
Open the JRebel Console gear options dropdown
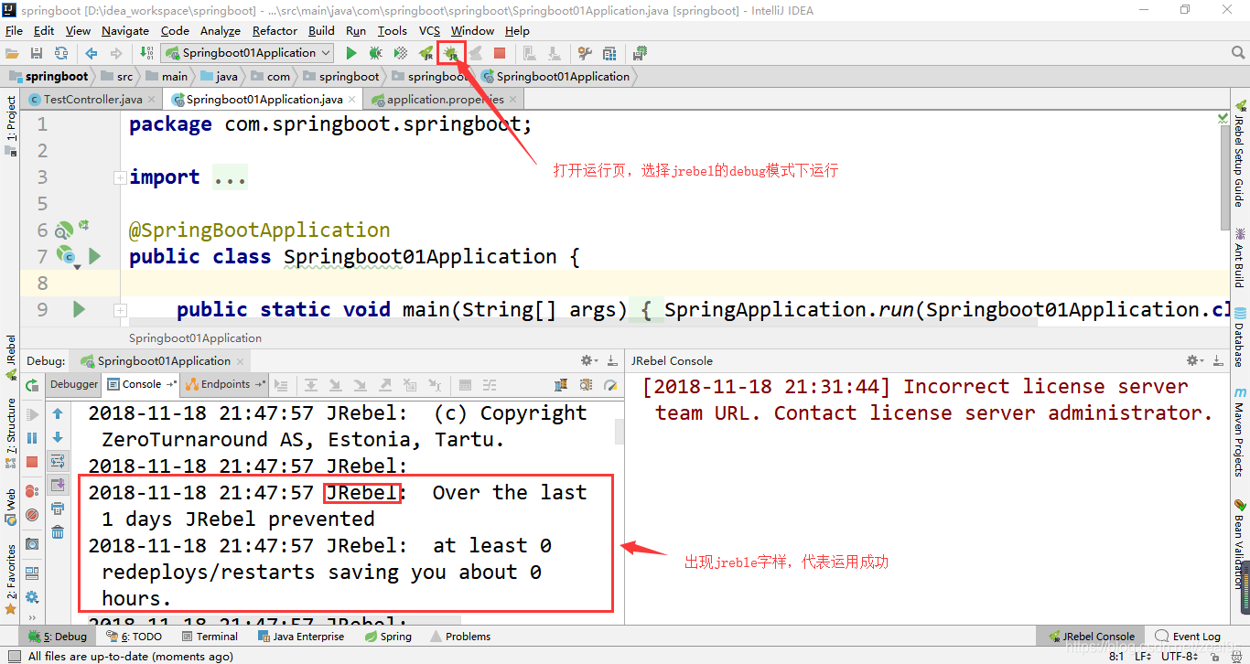point(1195,360)
